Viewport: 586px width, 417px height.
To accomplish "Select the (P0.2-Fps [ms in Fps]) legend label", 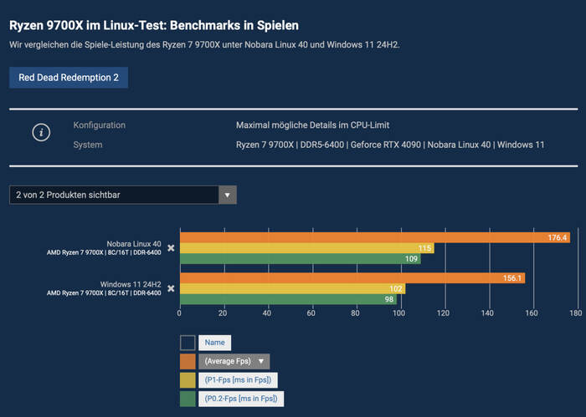I will pos(241,398).
